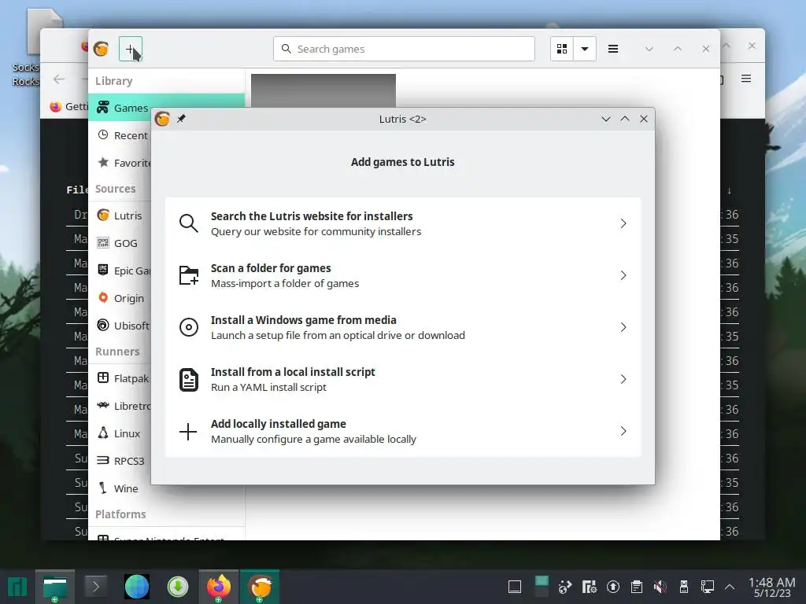
Task: Select the Wine runner
Action: coord(120,488)
